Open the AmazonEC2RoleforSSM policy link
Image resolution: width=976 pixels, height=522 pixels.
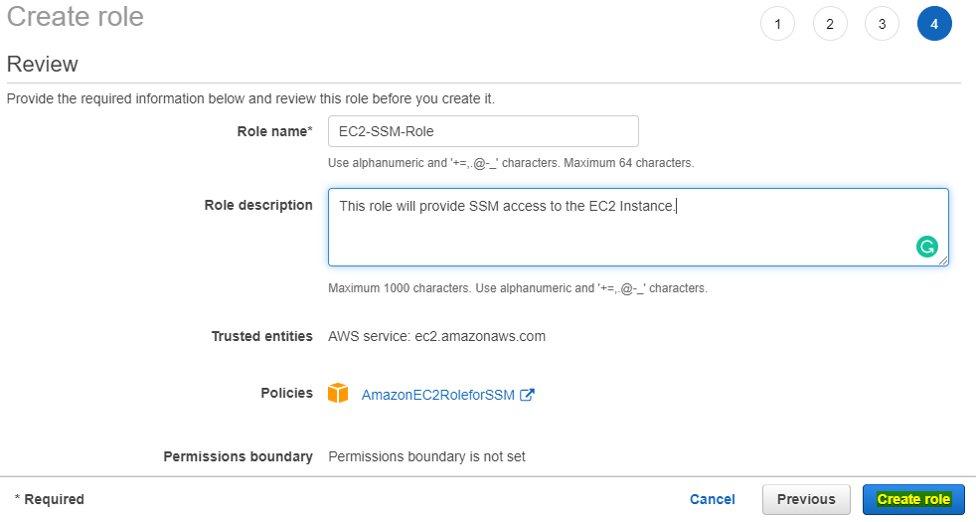pyautogui.click(x=438, y=395)
